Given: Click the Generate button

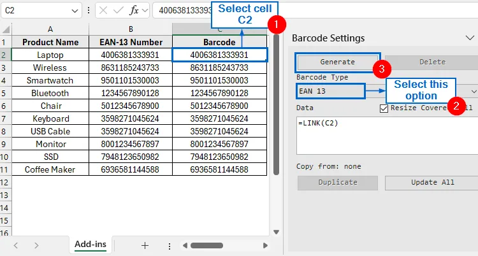Looking at the screenshot, I should click(x=337, y=62).
